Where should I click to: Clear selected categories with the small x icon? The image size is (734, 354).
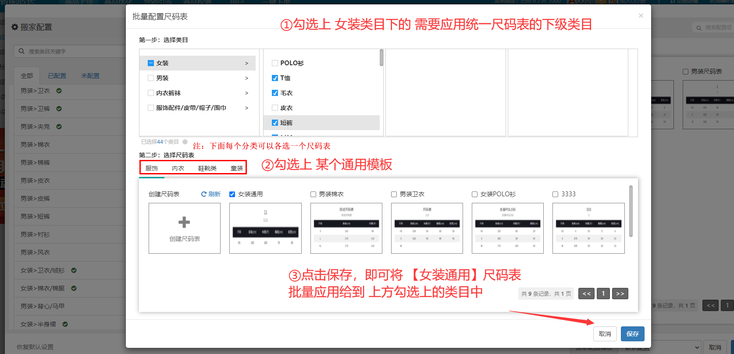(x=185, y=142)
